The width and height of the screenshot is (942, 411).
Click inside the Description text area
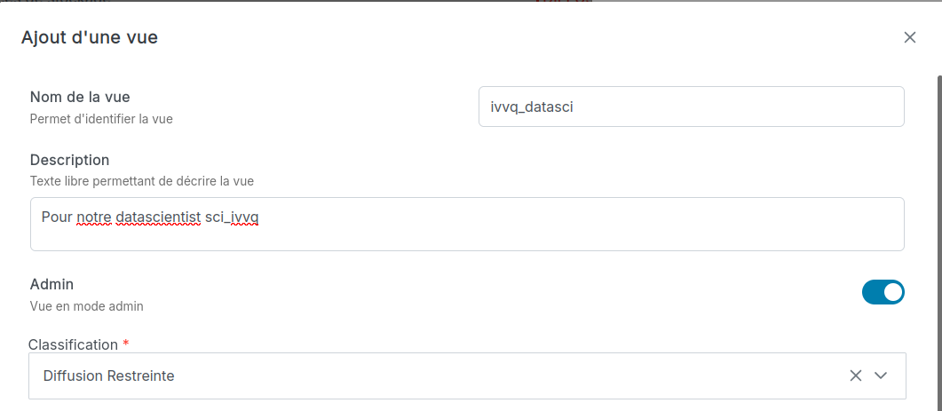[x=467, y=233]
